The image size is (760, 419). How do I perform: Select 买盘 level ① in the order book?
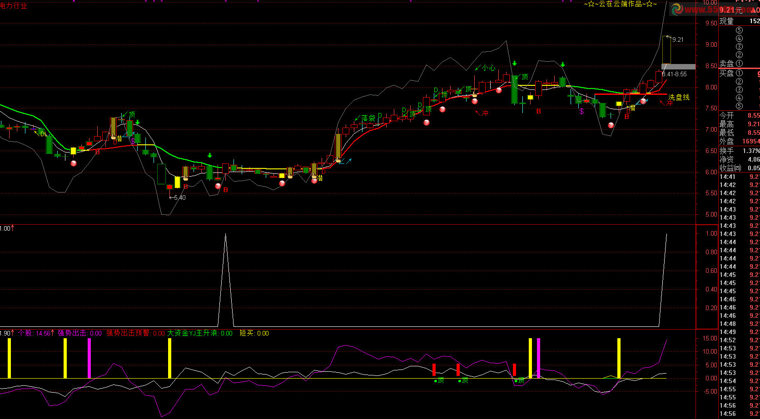tap(740, 73)
